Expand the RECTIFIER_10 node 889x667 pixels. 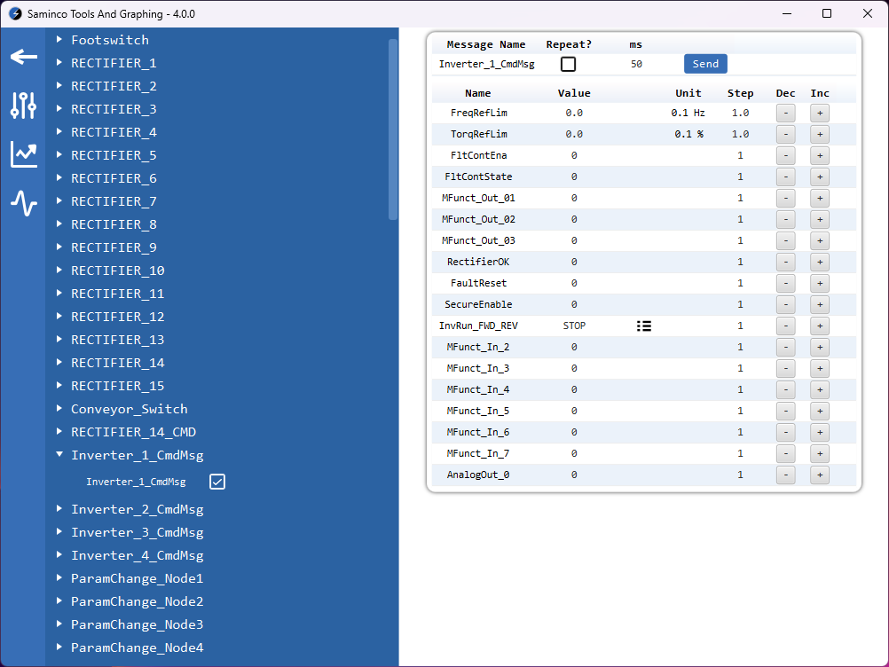[x=59, y=271]
